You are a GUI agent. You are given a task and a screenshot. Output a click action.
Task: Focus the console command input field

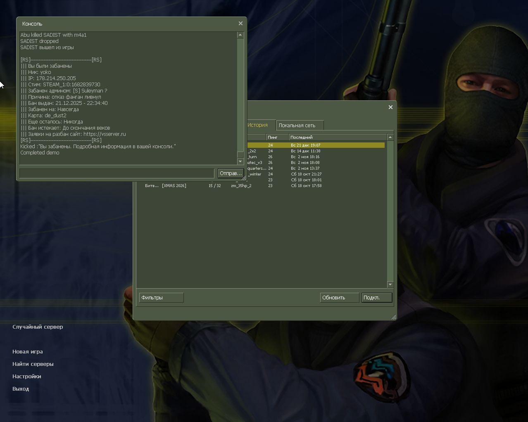pyautogui.click(x=117, y=173)
